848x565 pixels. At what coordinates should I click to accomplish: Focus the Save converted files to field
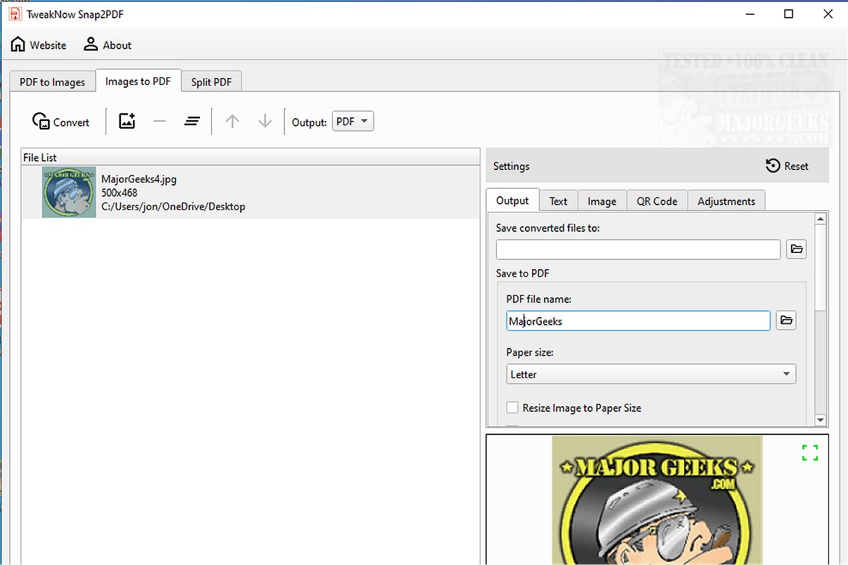638,249
